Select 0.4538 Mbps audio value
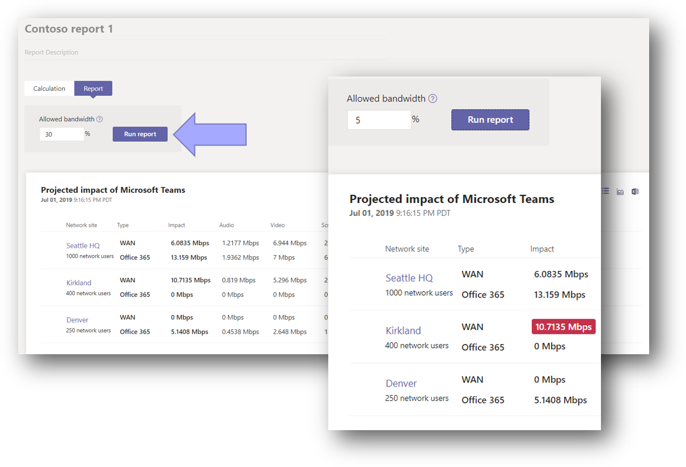Viewport: 686px width, 467px height. [240, 332]
